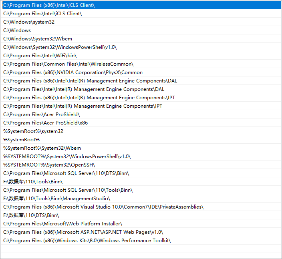Click the Web Platform Installer\ path
Screen dimensions: 282x259
[x=141, y=224]
